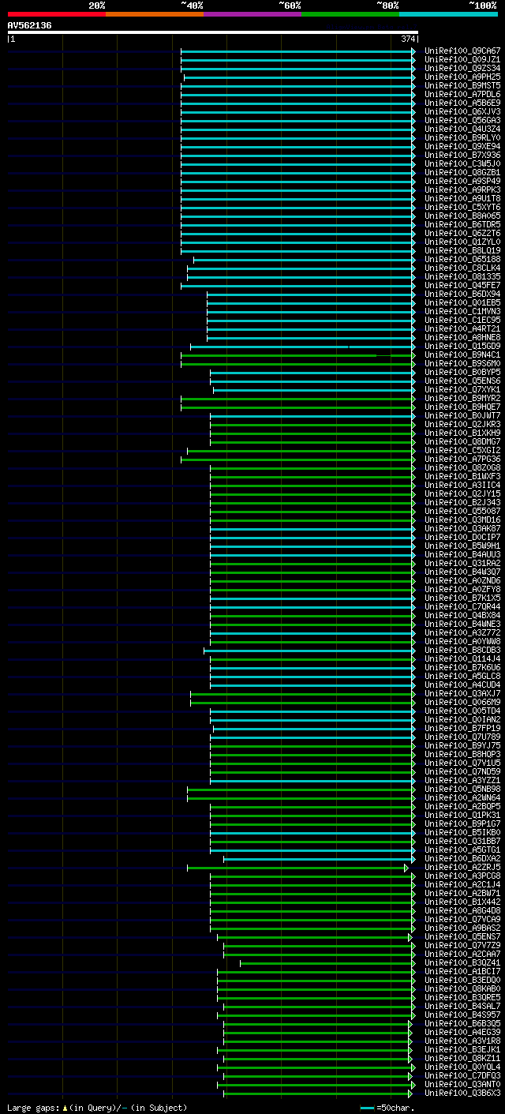The width and height of the screenshot is (505, 1114).
Task: Open hit UniRef100_B9RLY0
Action: point(462,137)
